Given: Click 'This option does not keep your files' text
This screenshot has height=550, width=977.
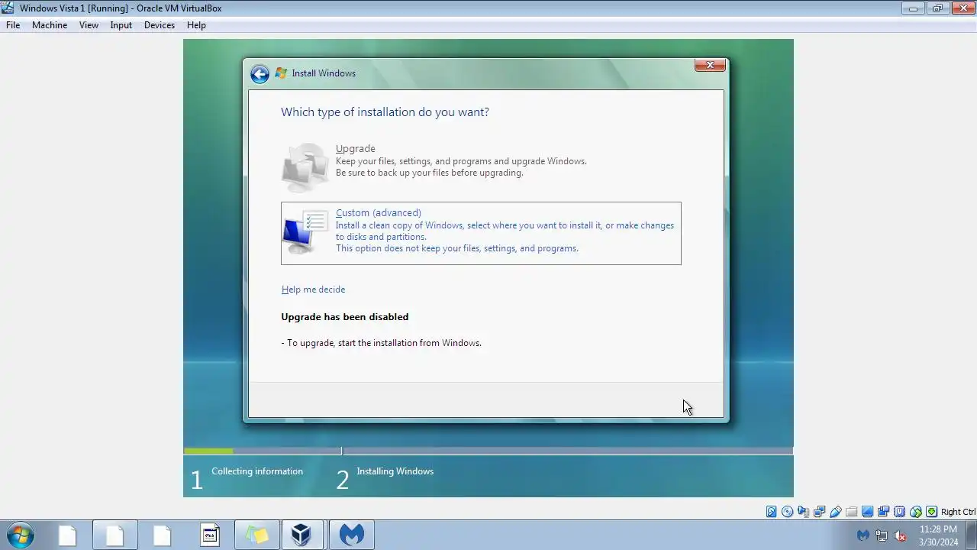Looking at the screenshot, I should [457, 248].
